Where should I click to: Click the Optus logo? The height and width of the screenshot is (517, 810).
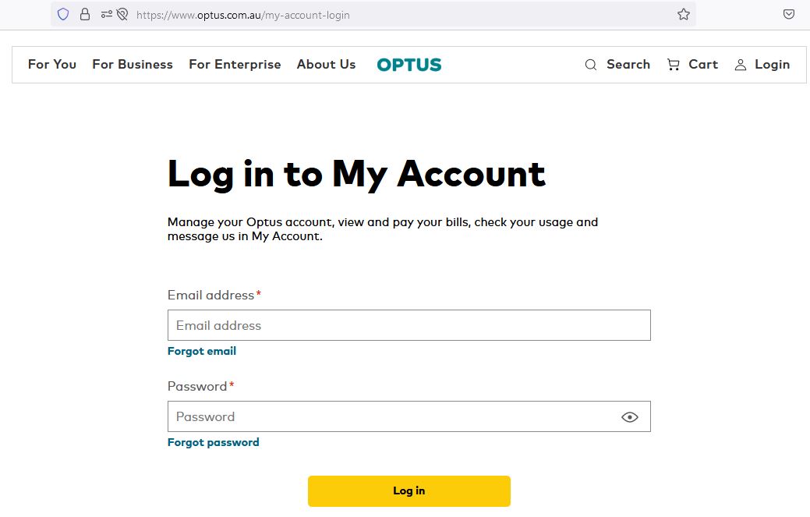tap(409, 65)
